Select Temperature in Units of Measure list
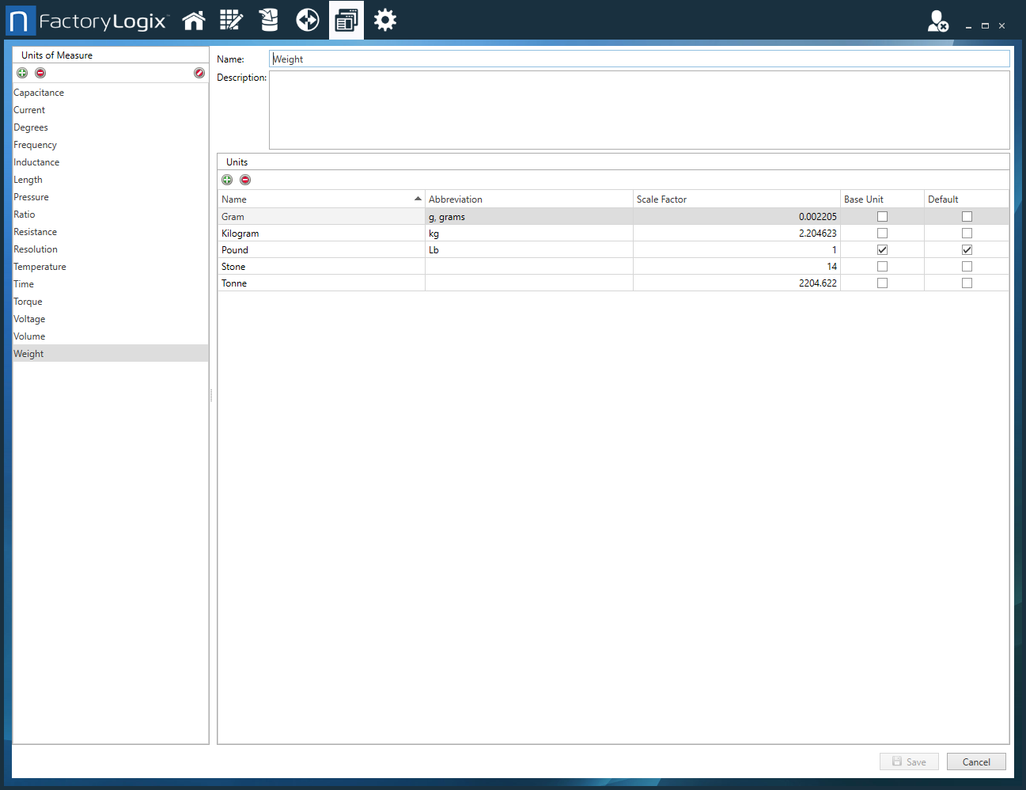This screenshot has height=790, width=1026. pyautogui.click(x=40, y=267)
